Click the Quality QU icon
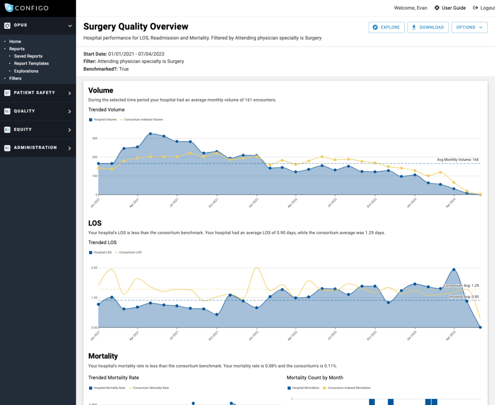The image size is (495, 405). (x=7, y=111)
